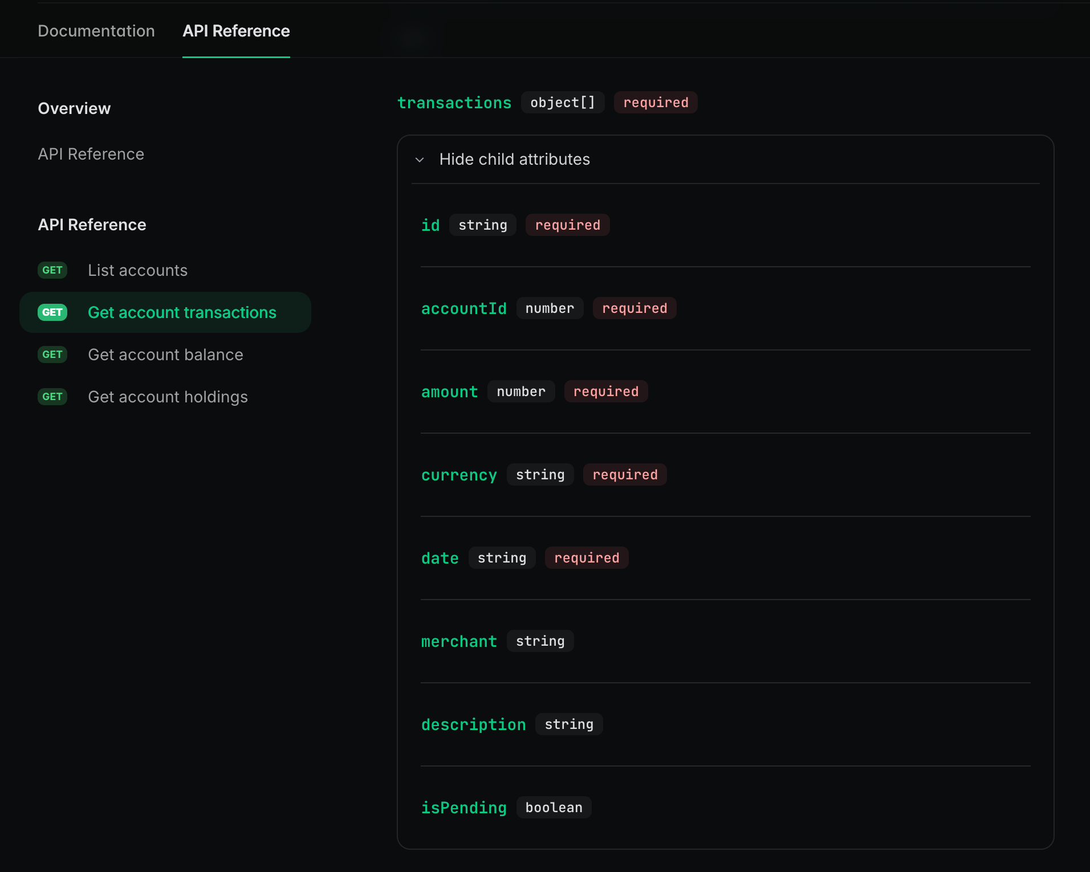The image size is (1090, 872).
Task: Click GET badge beside Get account holdings
Action: click(52, 397)
